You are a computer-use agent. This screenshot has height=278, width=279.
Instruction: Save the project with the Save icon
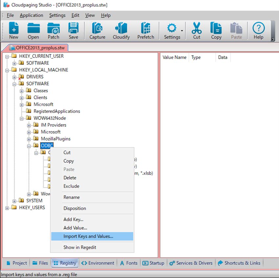pos(73,29)
